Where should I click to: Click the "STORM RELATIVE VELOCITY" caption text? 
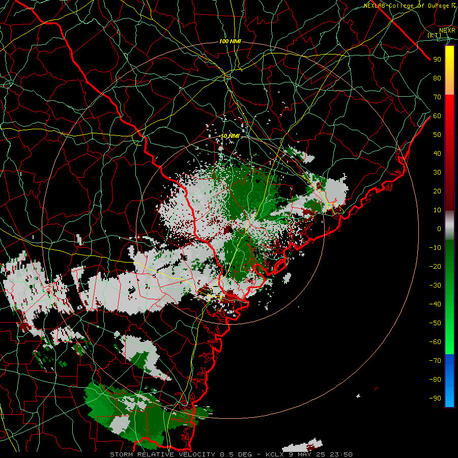(x=162, y=454)
